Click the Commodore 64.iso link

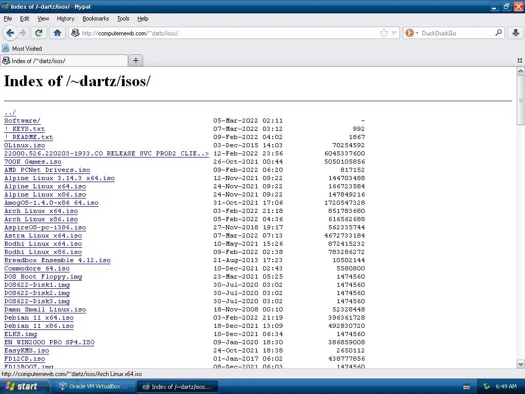click(x=37, y=268)
